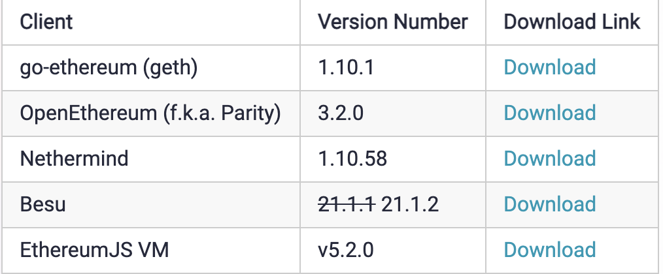Select version number 3.2.0
This screenshot has width=663, height=274.
tap(340, 113)
